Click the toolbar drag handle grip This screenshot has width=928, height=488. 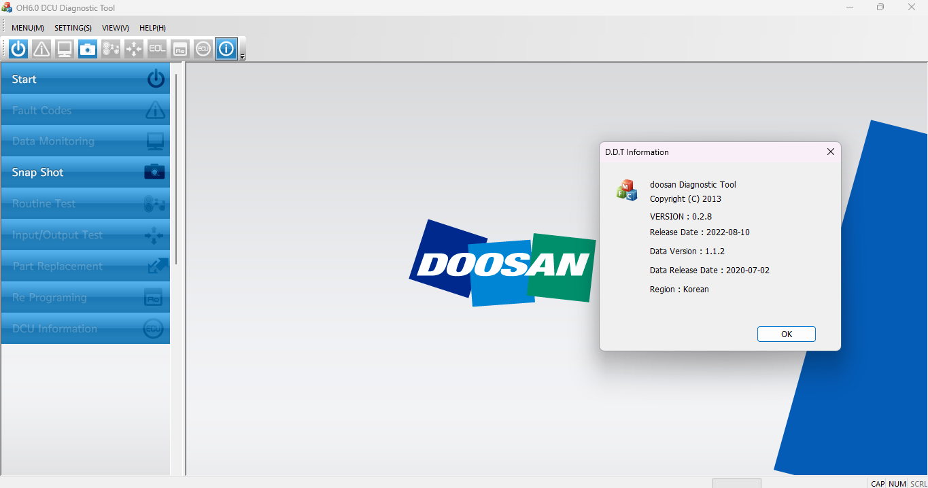(x=5, y=49)
